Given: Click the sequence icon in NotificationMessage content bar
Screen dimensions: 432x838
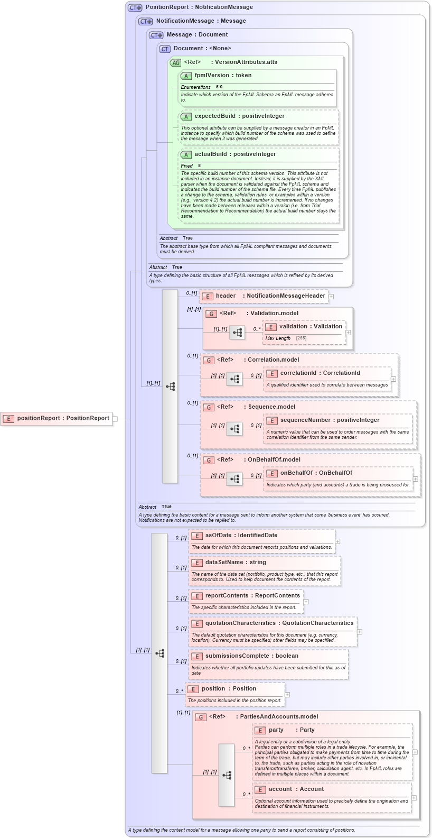Looking at the screenshot, I should 170,386.
